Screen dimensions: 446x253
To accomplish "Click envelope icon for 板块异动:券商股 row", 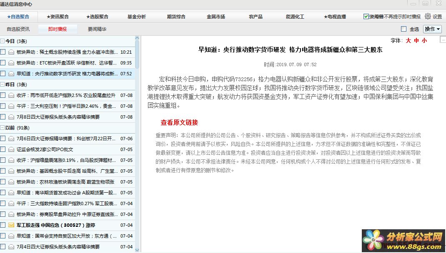I will tap(11, 214).
